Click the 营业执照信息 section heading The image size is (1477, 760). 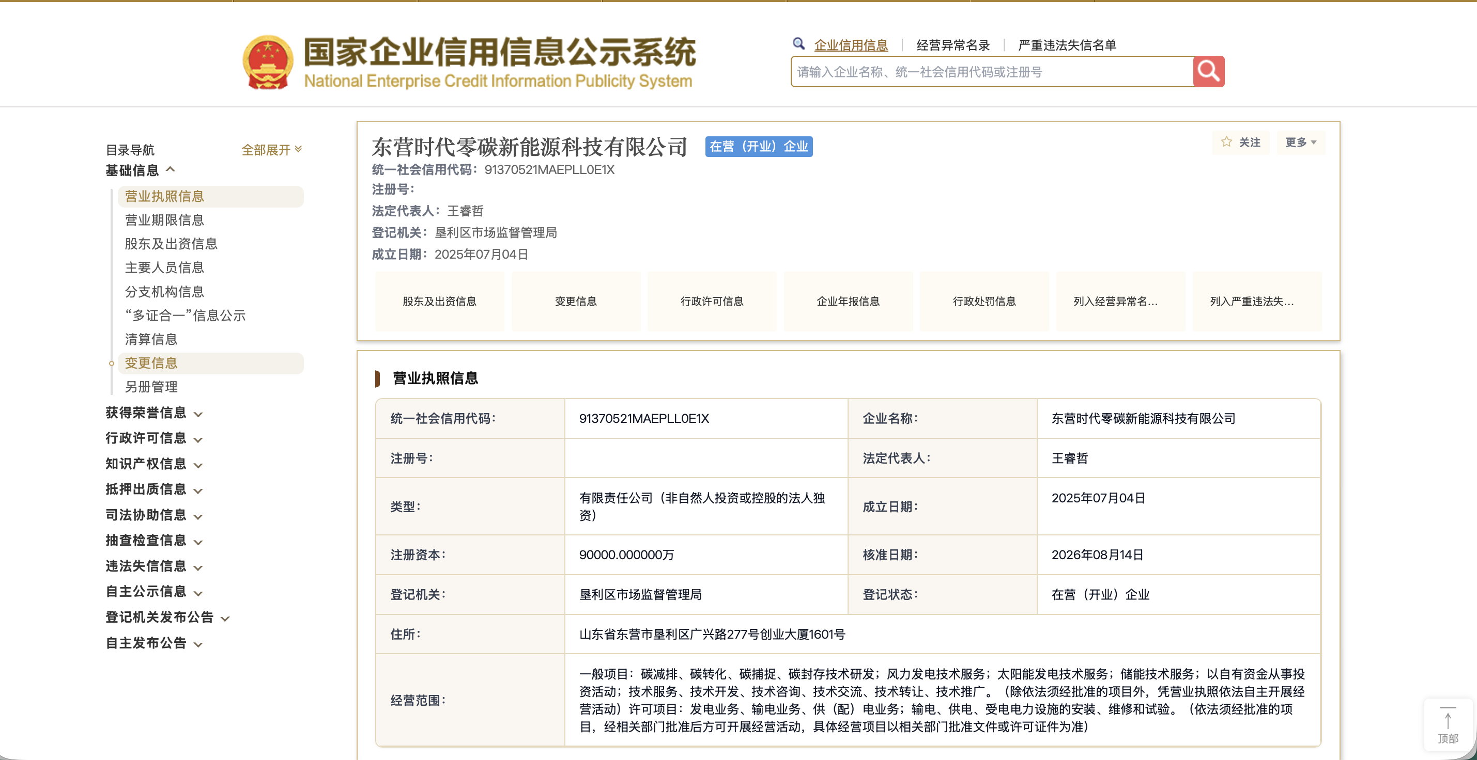pyautogui.click(x=435, y=378)
